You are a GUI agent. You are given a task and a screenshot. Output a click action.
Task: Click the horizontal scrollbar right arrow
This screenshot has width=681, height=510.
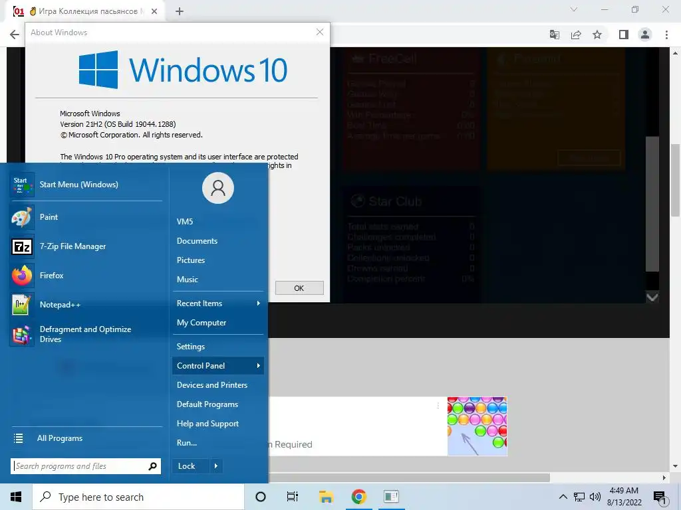(x=664, y=477)
